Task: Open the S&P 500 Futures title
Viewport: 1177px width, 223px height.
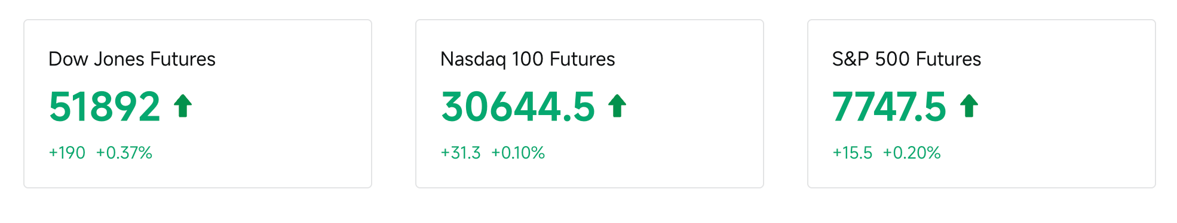Action: coord(906,59)
